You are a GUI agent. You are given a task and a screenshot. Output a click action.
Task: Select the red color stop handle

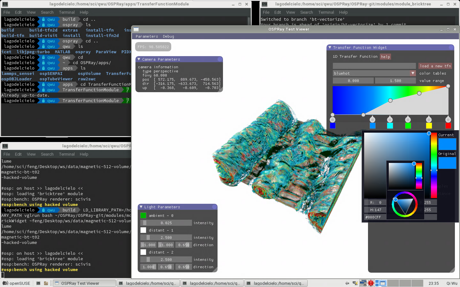448,120
